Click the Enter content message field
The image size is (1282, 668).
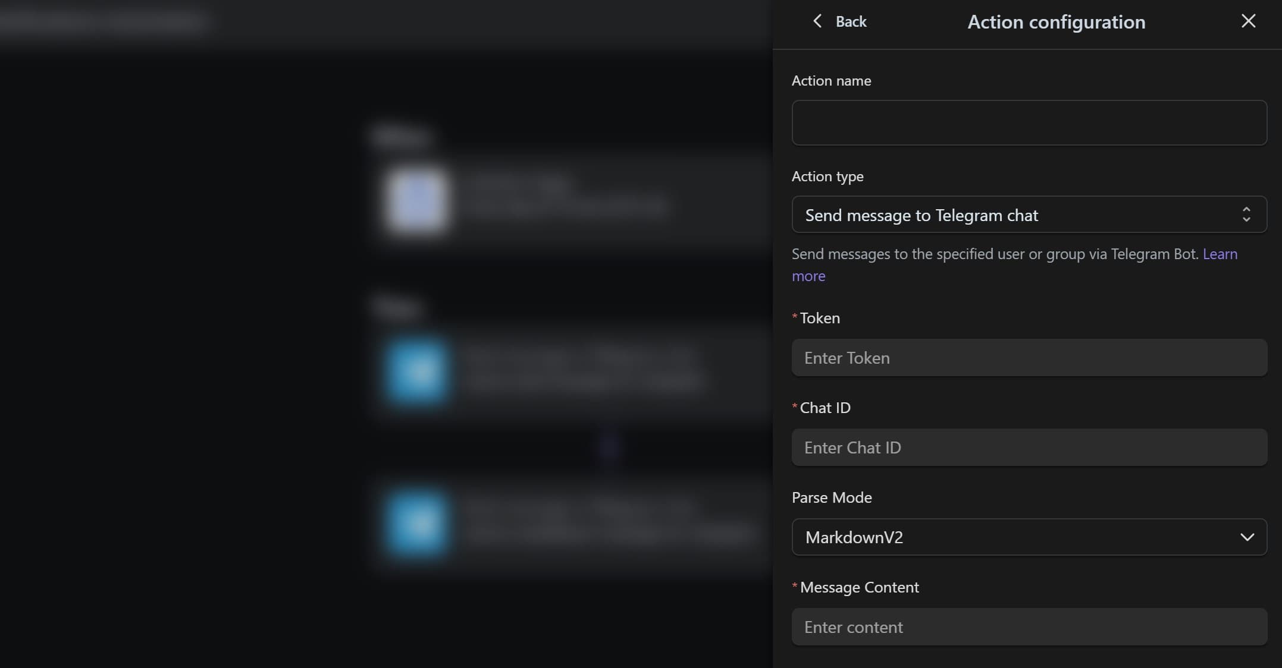[1029, 627]
